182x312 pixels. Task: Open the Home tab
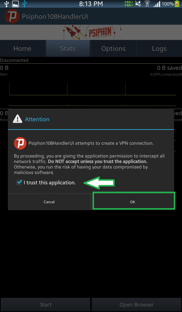22,48
